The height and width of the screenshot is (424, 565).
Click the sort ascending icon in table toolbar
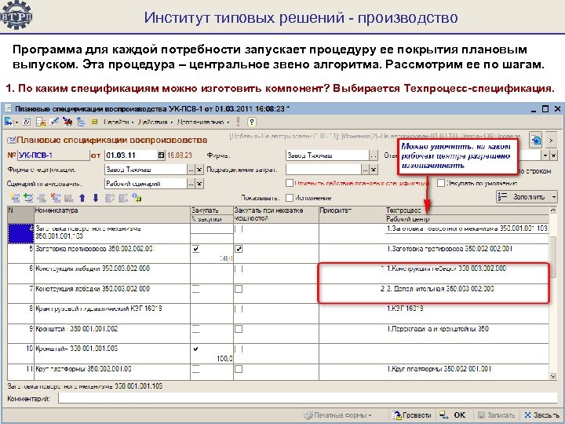[x=110, y=198]
